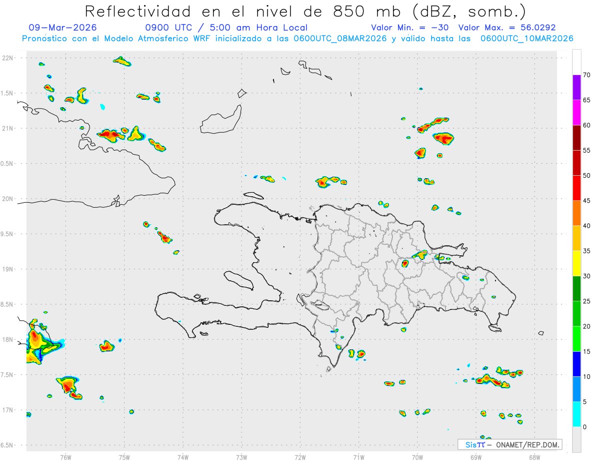Click the '25' colorbar label
This screenshot has width=600, height=464.
coord(586,301)
